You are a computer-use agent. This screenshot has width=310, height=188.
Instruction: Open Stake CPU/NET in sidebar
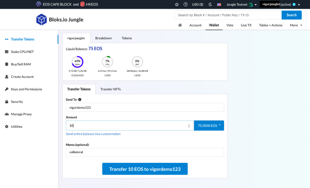(22, 52)
